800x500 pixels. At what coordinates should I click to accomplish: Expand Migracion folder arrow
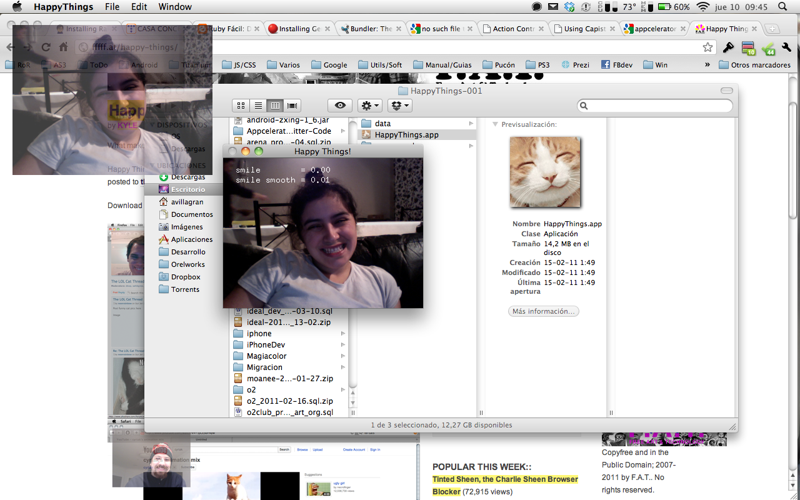343,367
